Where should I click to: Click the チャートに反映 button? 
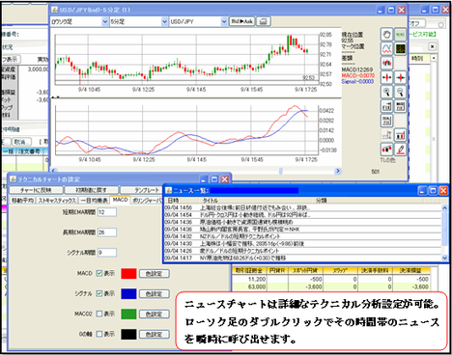pos(36,190)
